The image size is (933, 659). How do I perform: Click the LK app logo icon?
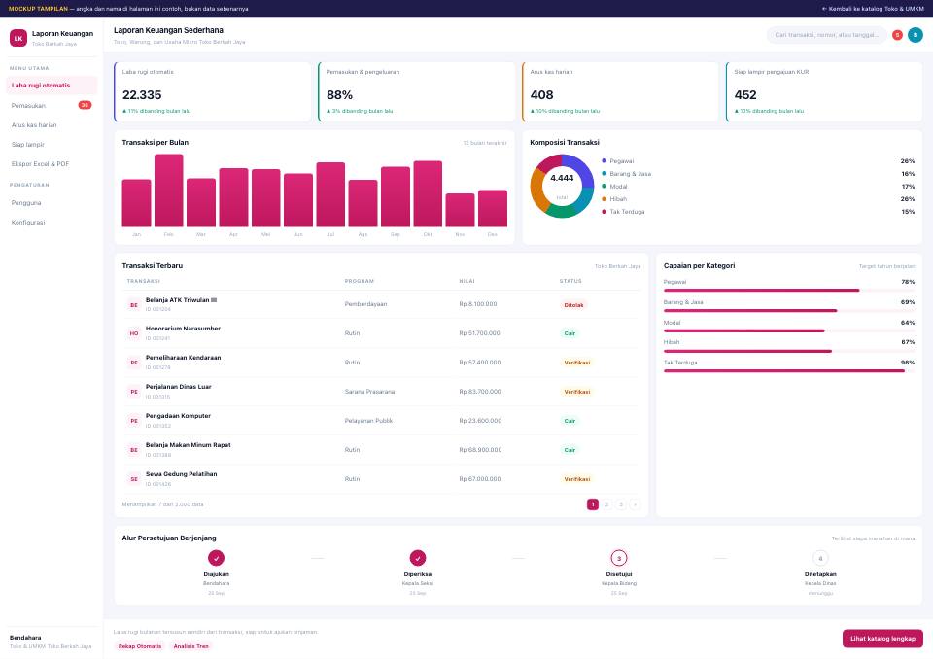[18, 38]
